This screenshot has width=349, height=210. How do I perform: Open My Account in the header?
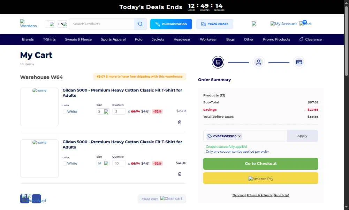click(283, 24)
